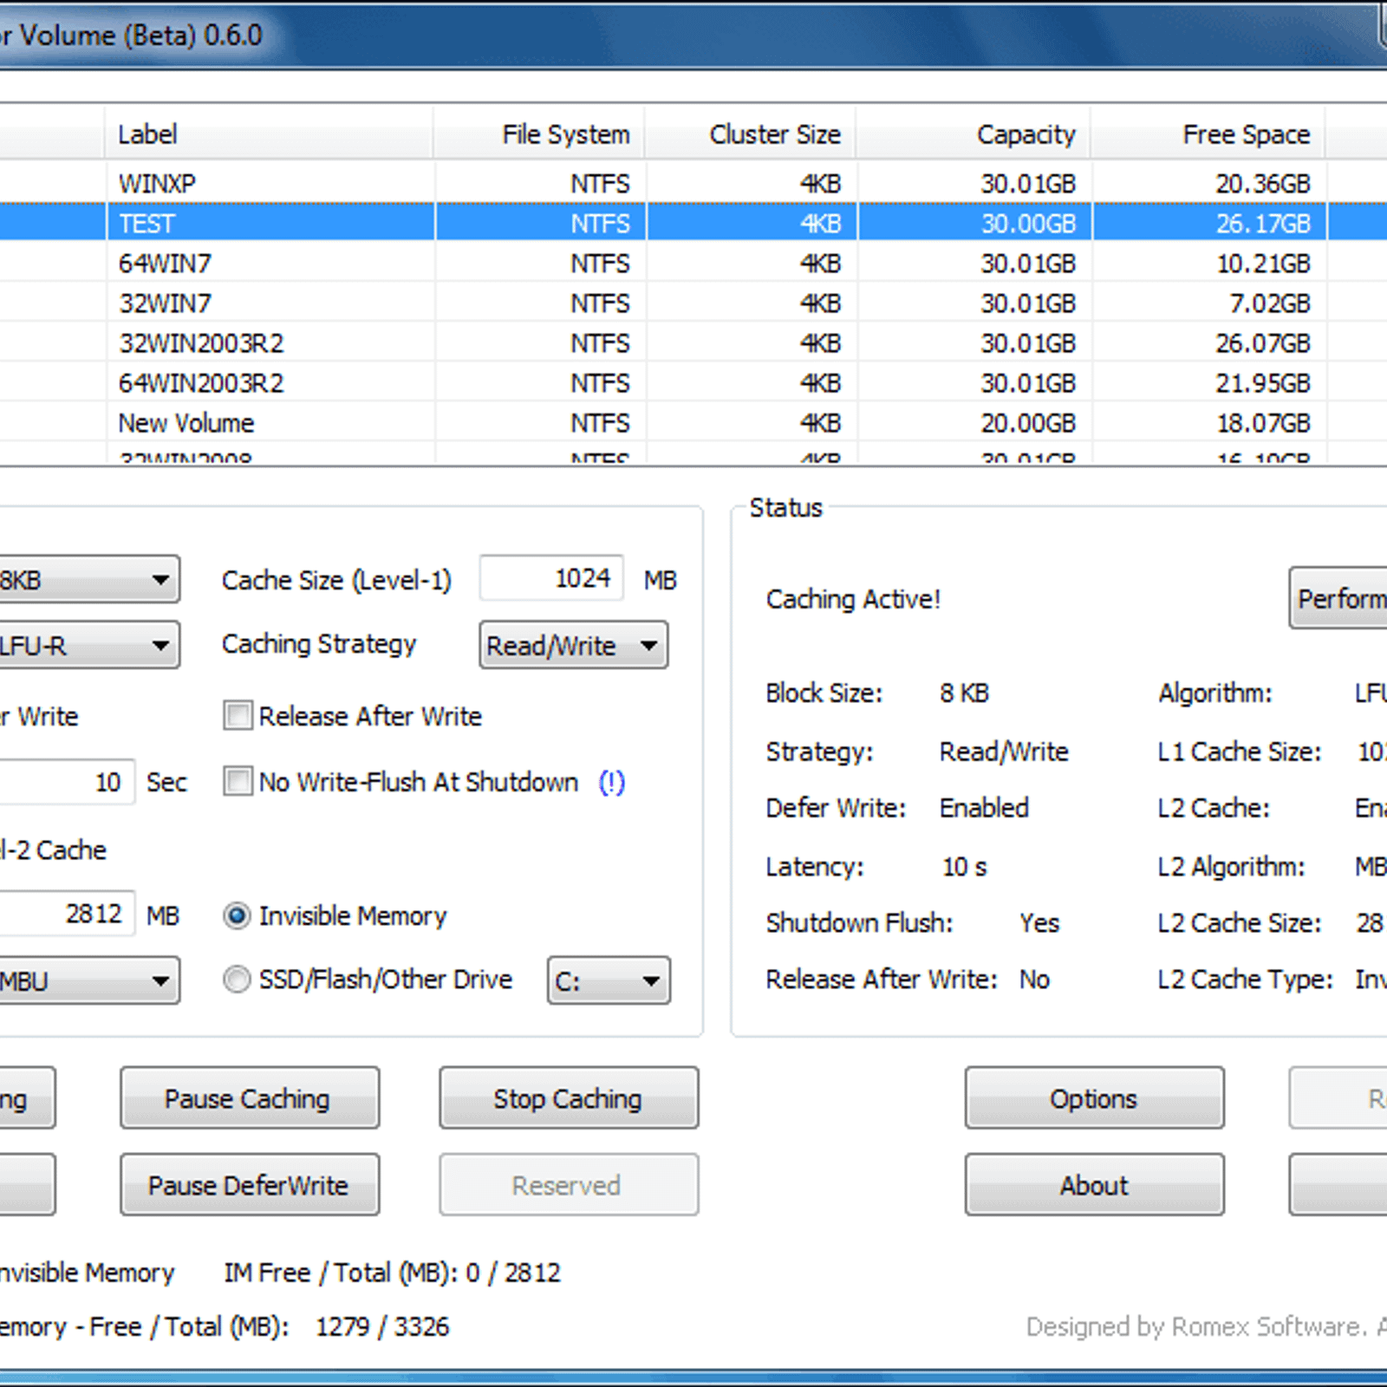Click the IM Free / Total (MB) readout

tap(392, 1273)
